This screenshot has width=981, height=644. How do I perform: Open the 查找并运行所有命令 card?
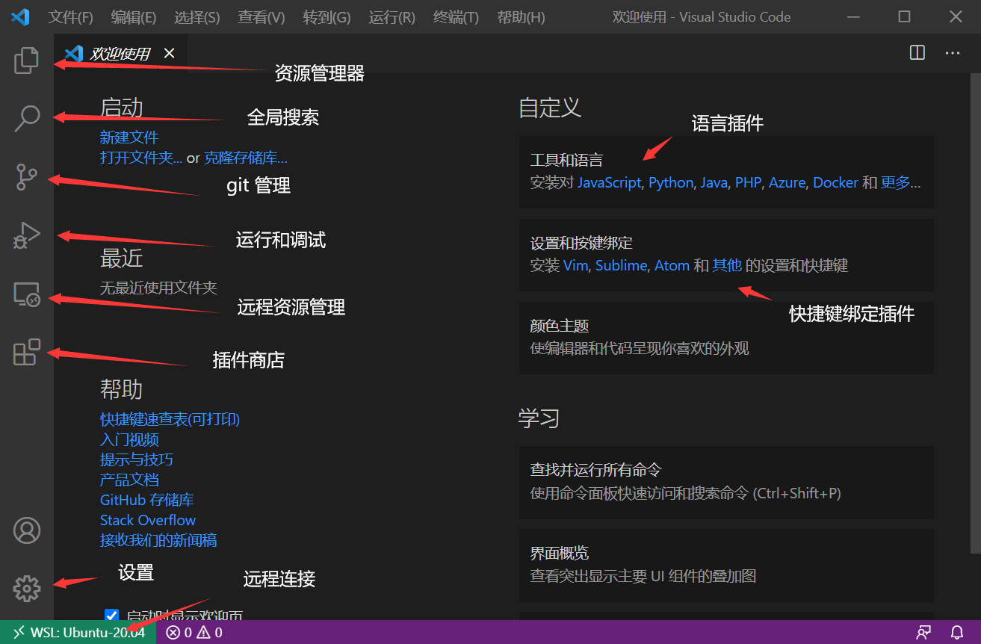click(x=726, y=483)
